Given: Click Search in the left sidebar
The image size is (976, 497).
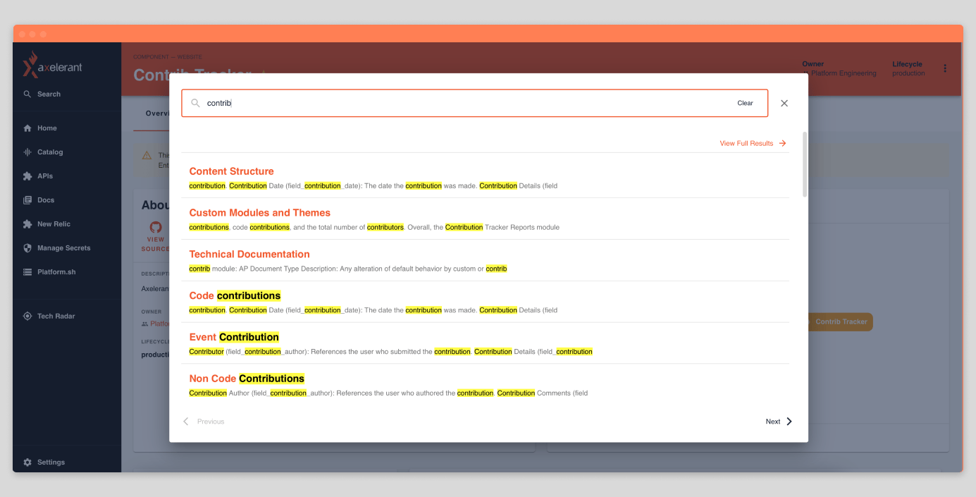Looking at the screenshot, I should point(49,94).
